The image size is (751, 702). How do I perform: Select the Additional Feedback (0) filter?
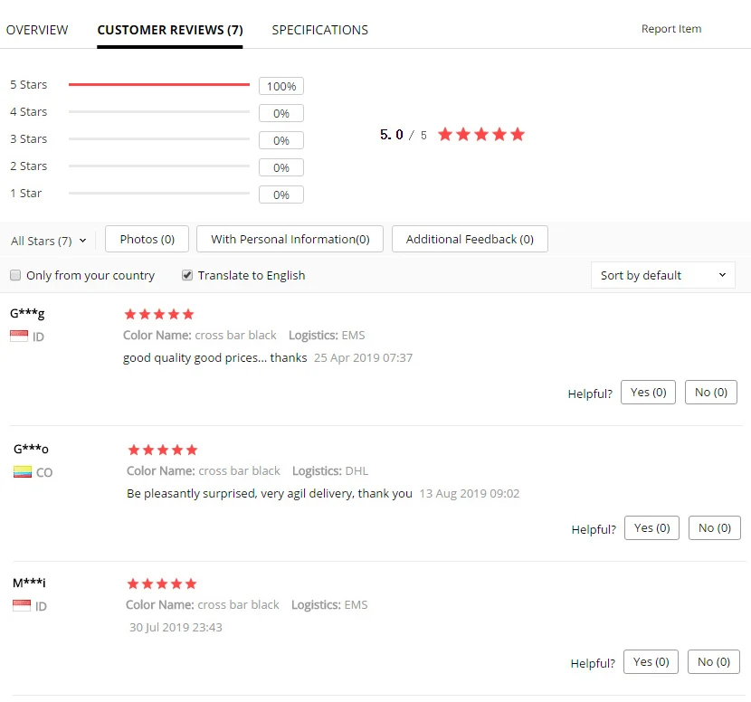pos(470,239)
